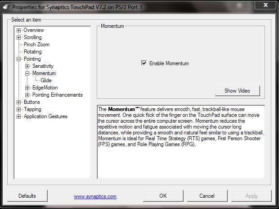Select Application Gestures item
This screenshot has height=209, width=279.
coord(45,116)
